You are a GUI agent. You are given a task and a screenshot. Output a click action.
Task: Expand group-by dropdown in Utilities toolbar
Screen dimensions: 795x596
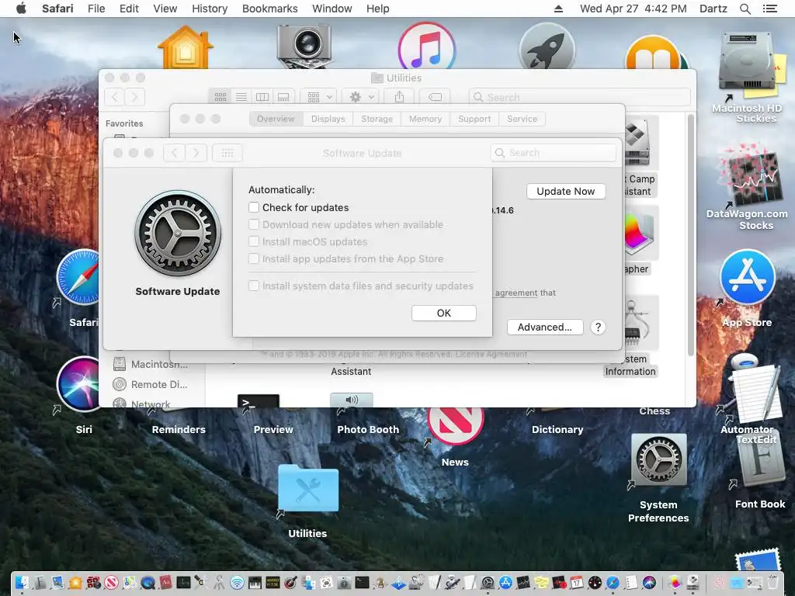tap(319, 97)
